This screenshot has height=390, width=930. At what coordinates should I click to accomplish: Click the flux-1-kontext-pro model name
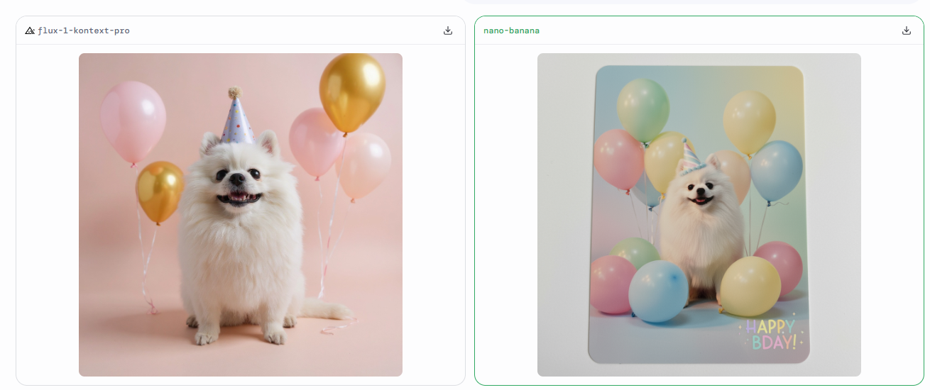pyautogui.click(x=84, y=30)
